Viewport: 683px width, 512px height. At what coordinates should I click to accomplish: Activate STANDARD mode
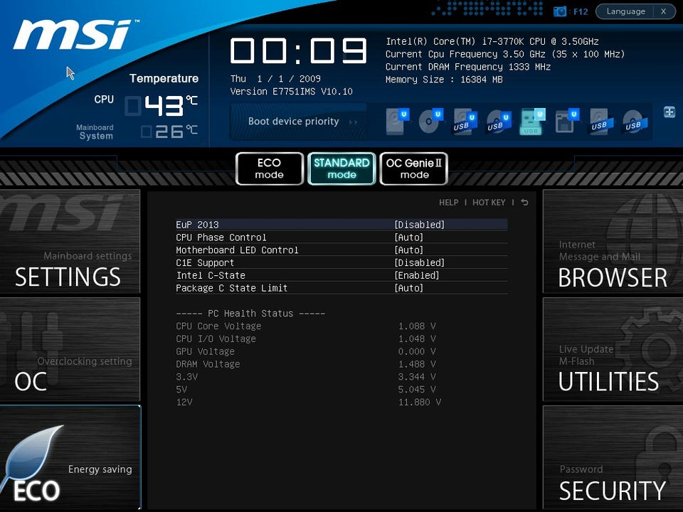341,169
